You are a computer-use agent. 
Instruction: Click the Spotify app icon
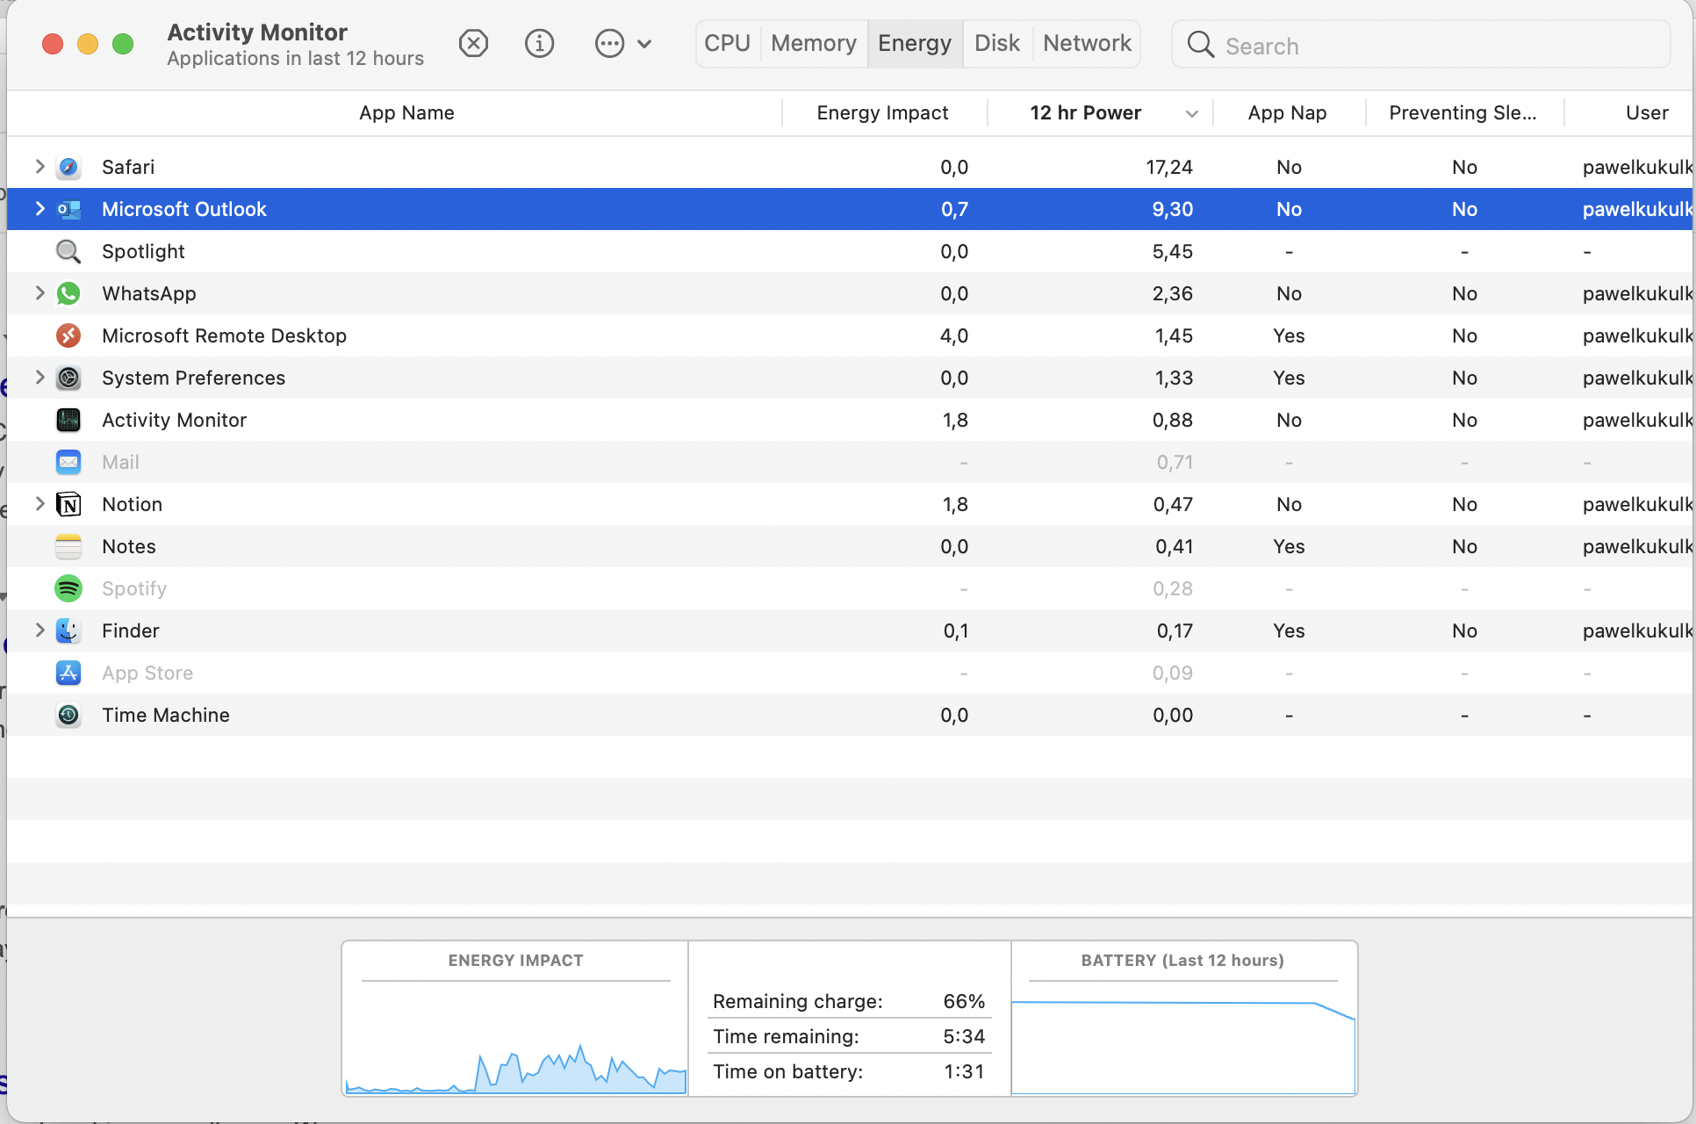[68, 588]
